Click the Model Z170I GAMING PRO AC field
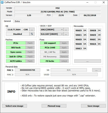Screen dimensions: 108x113 click(58, 12)
